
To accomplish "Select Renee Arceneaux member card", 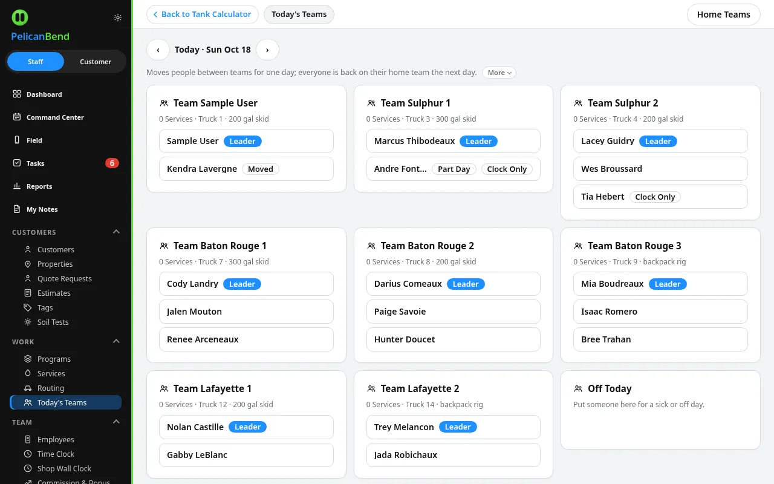I will (246, 339).
